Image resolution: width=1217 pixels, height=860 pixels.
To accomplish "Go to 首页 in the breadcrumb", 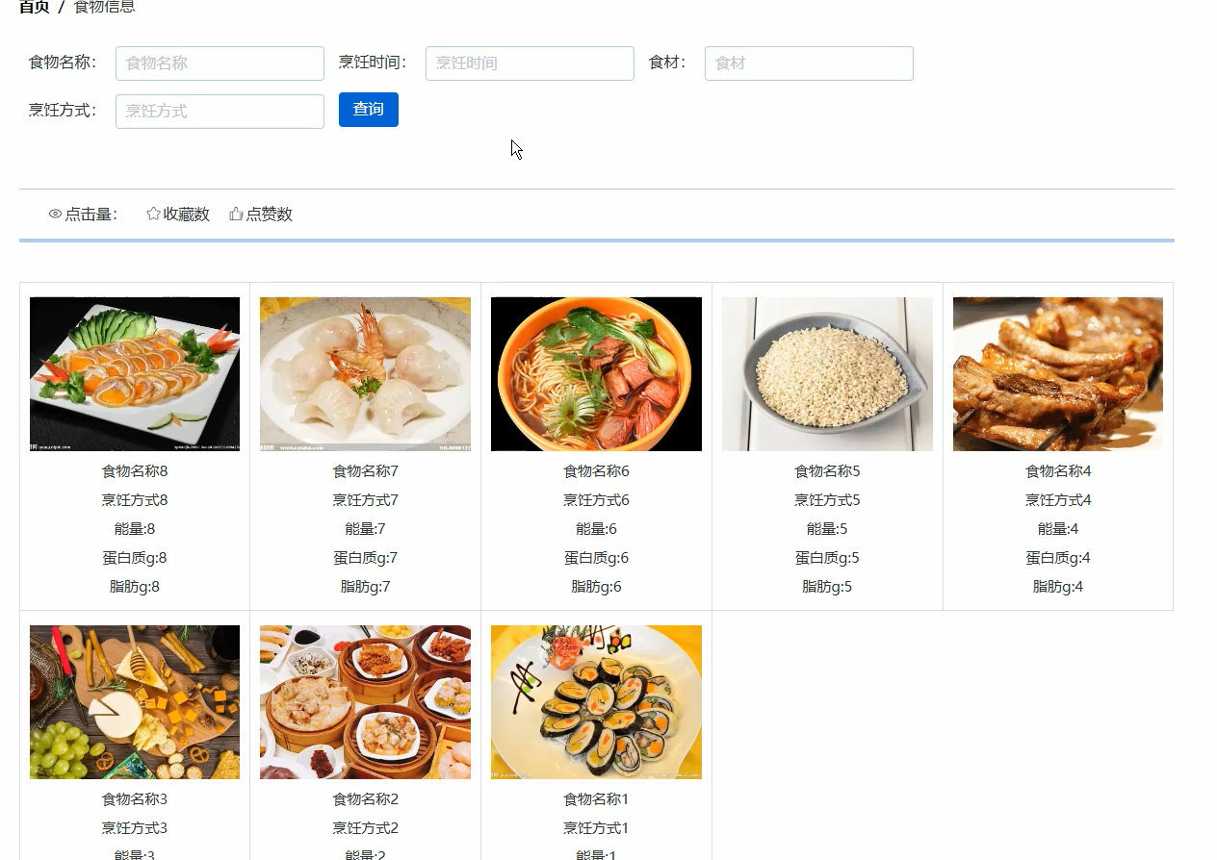I will coord(35,7).
